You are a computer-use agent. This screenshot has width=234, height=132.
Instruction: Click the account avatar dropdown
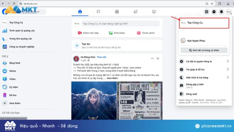point(229,12)
